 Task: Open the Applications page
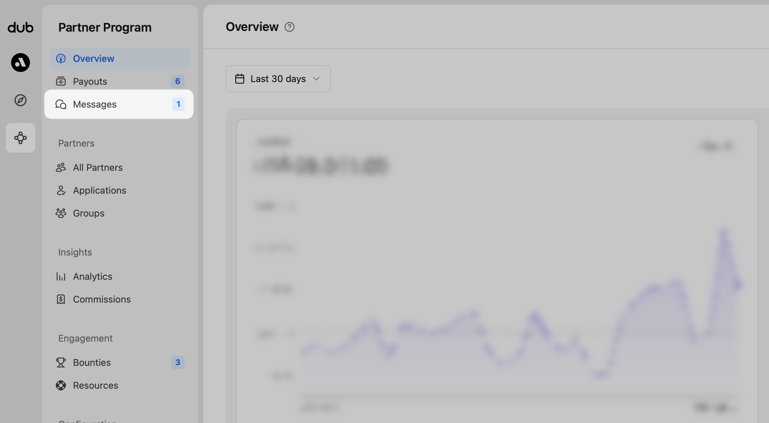[x=120, y=190]
